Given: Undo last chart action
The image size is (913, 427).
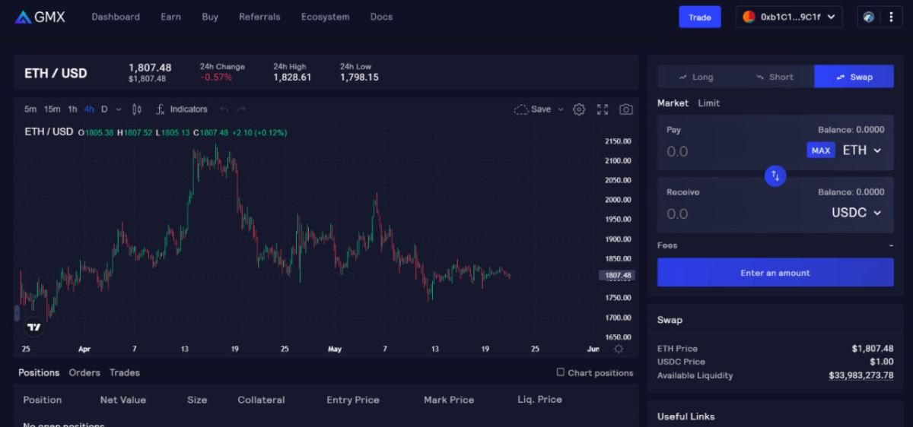Looking at the screenshot, I should tap(224, 109).
